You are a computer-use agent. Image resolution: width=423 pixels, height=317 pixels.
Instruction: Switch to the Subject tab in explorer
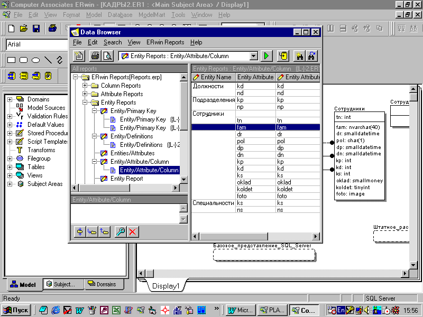[63, 284]
